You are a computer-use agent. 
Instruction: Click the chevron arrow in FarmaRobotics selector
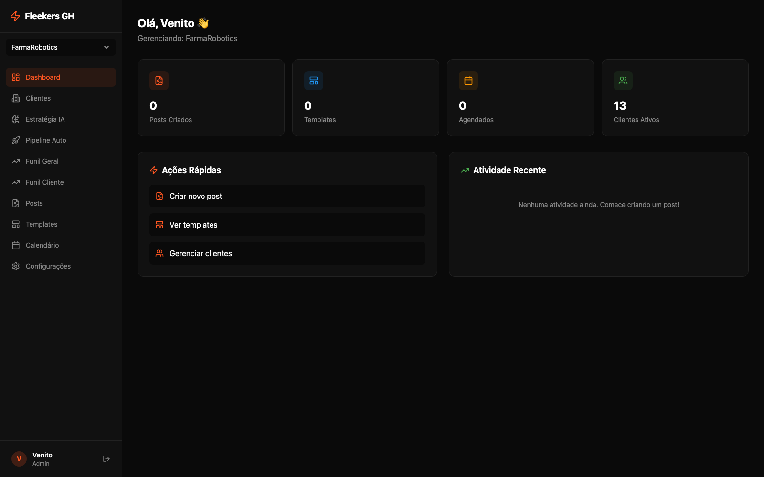[x=106, y=47]
